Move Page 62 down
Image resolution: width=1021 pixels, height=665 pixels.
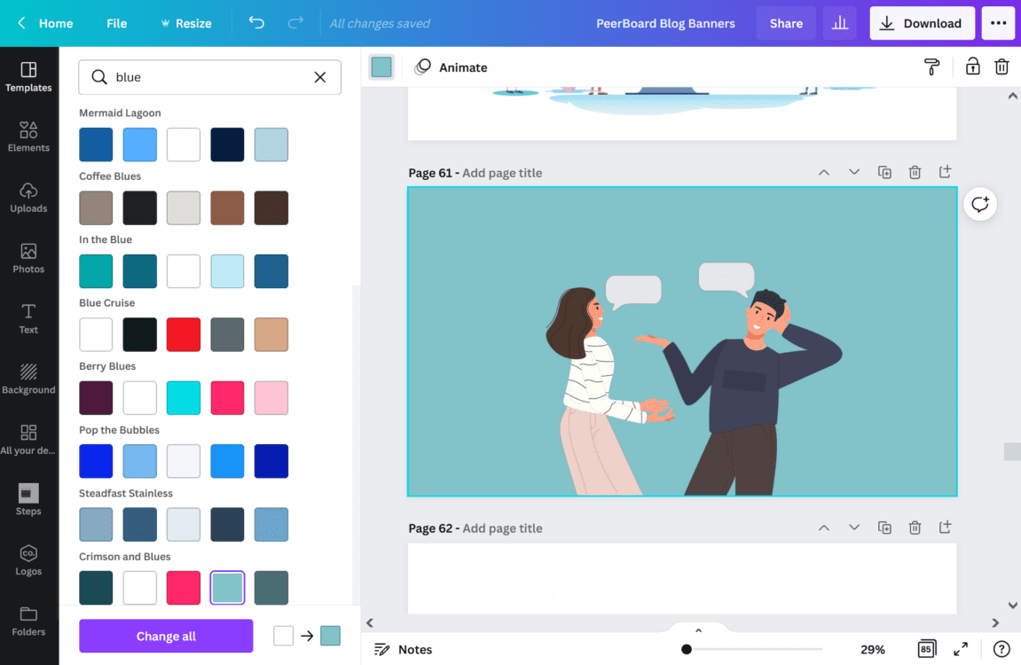coord(854,528)
